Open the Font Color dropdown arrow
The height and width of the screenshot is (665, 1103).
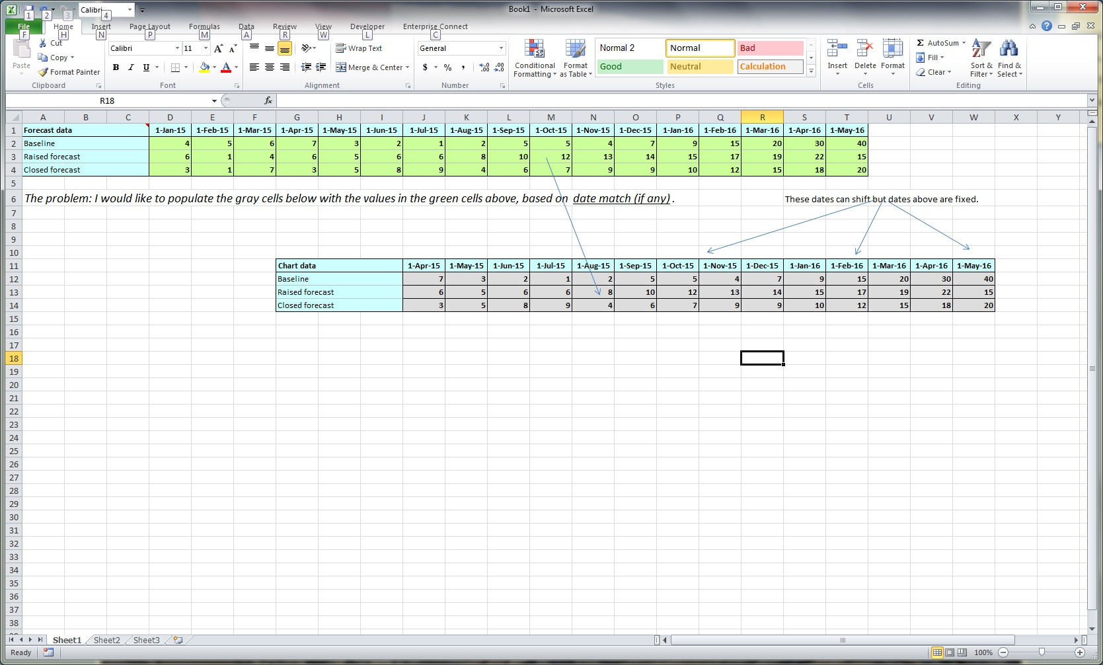tap(237, 67)
